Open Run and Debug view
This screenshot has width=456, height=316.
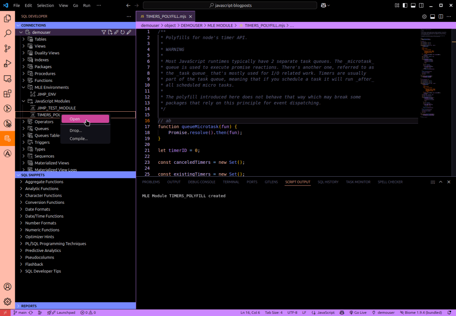(x=8, y=63)
